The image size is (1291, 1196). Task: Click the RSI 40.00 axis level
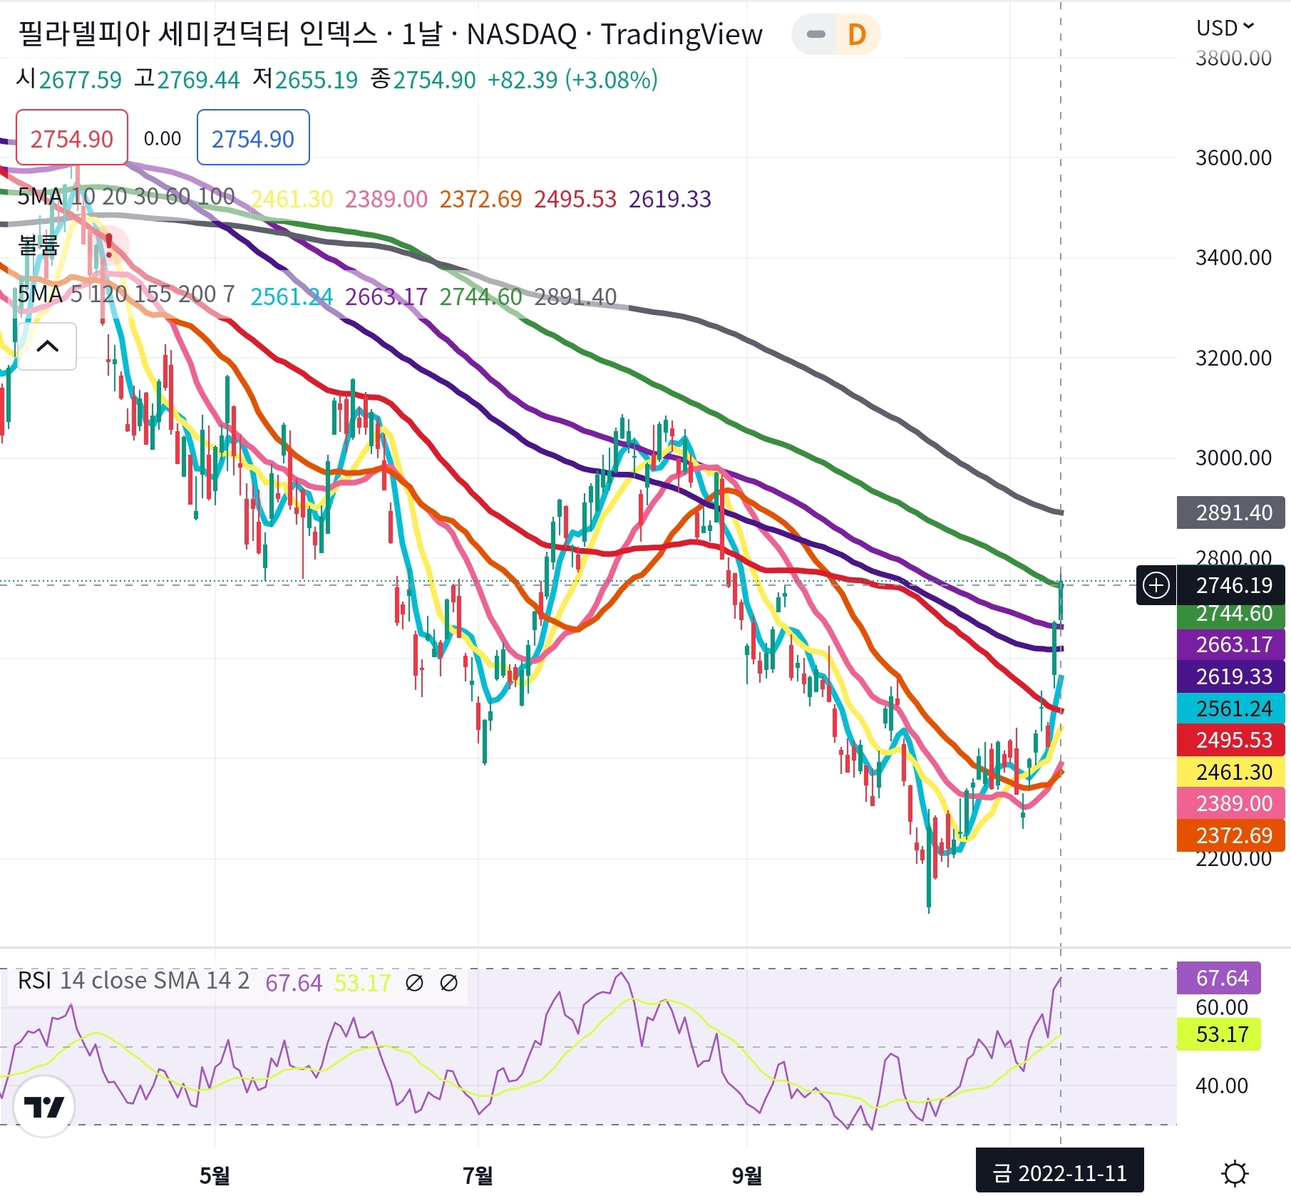pos(1221,1086)
